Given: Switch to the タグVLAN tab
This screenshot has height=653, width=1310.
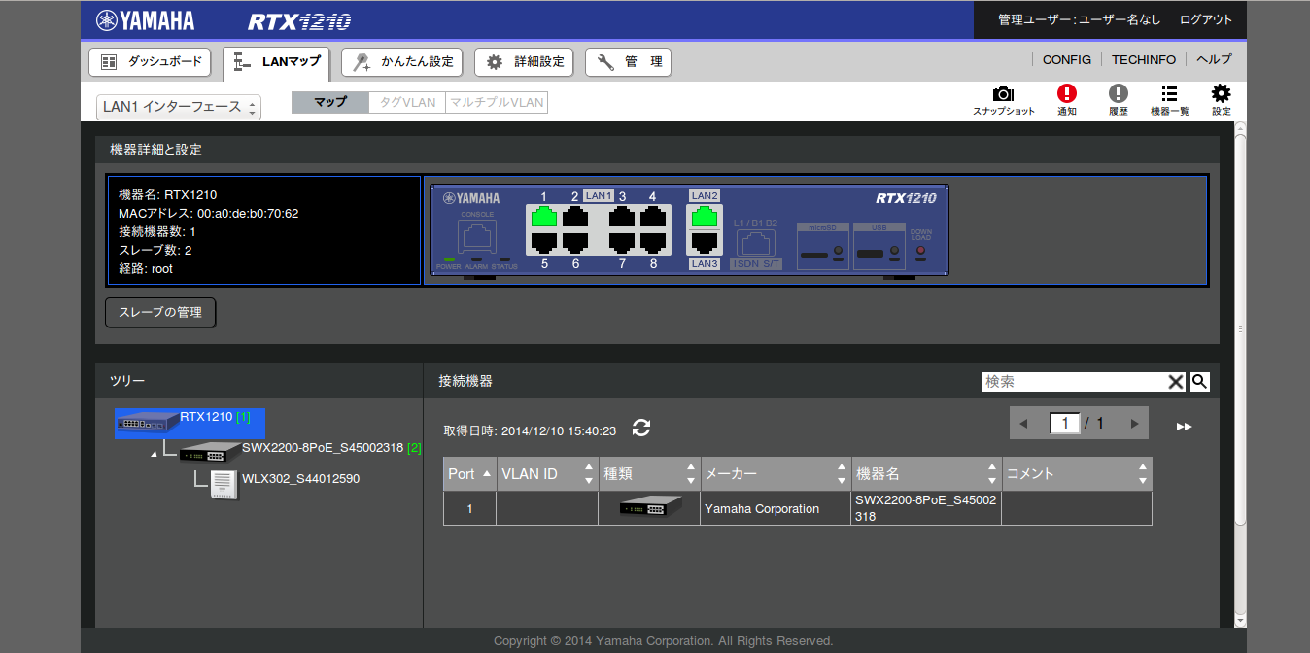Looking at the screenshot, I should pyautogui.click(x=407, y=102).
